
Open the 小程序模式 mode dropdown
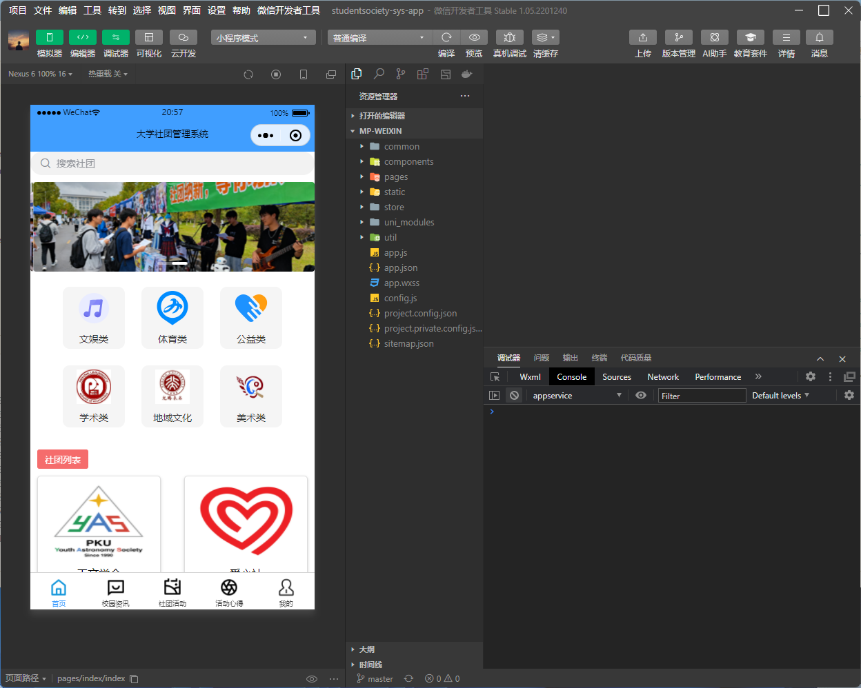(264, 37)
